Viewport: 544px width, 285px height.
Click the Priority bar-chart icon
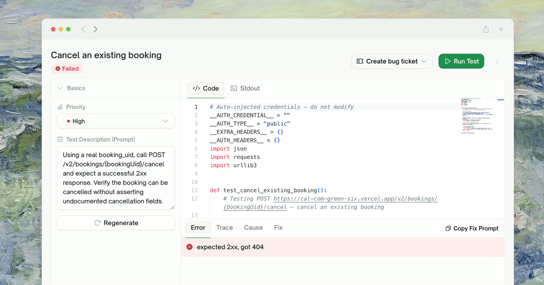pyautogui.click(x=60, y=107)
